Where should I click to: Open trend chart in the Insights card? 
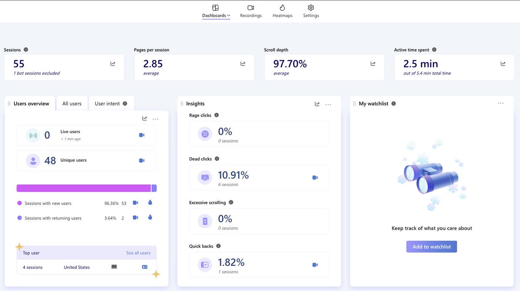point(317,104)
